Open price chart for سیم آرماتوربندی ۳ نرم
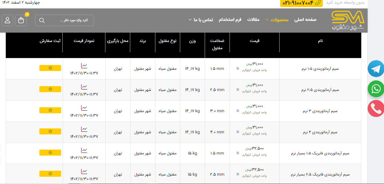384x184 pixels. (x=84, y=108)
